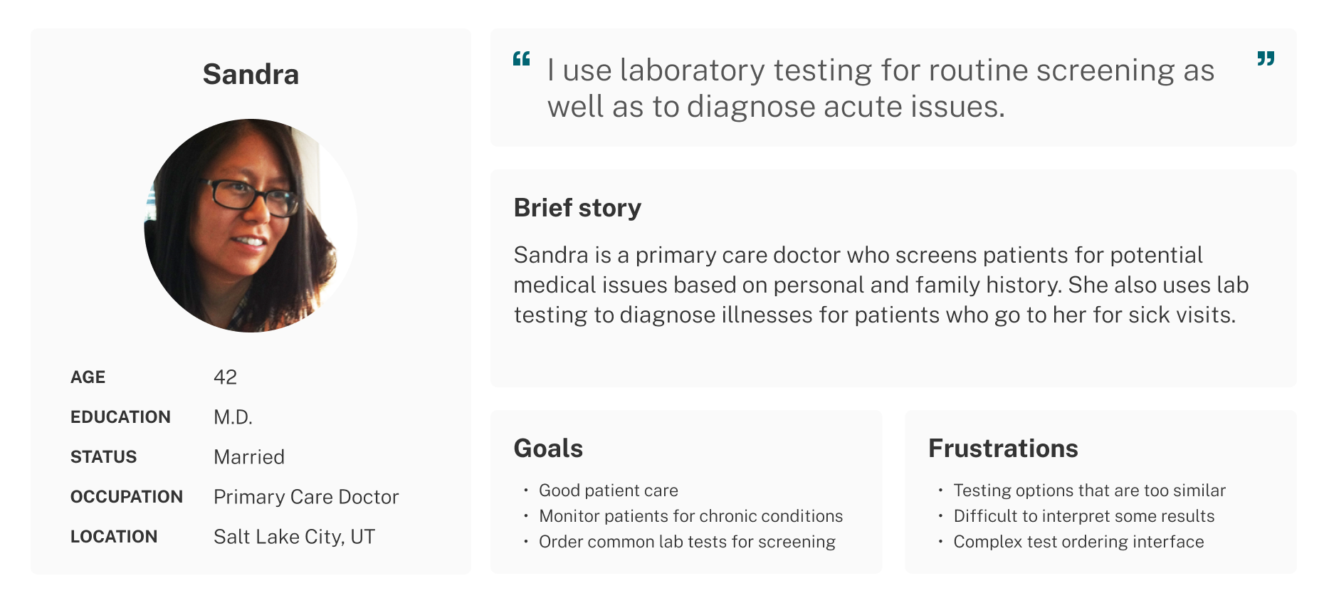Click Order common lab tests for screening
This screenshot has height=603, width=1324.
[x=687, y=542]
